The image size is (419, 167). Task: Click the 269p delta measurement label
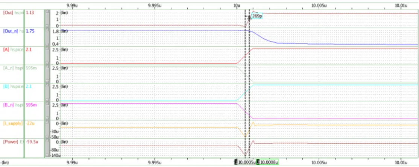257,16
